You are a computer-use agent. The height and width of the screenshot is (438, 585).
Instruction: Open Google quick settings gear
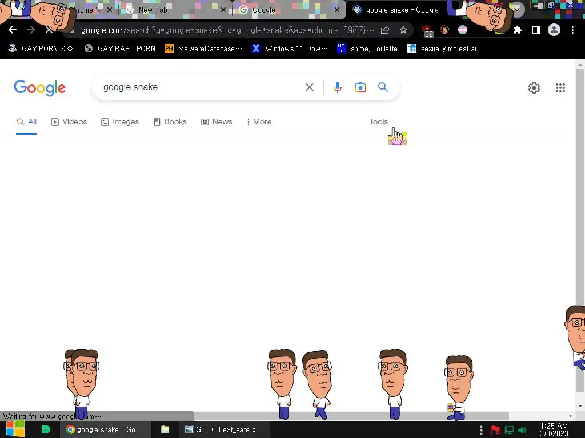(534, 88)
